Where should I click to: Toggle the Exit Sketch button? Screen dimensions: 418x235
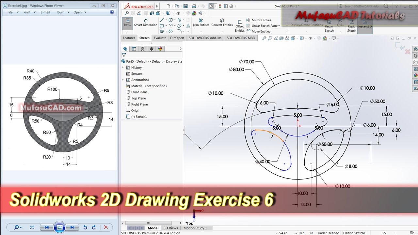[127, 23]
